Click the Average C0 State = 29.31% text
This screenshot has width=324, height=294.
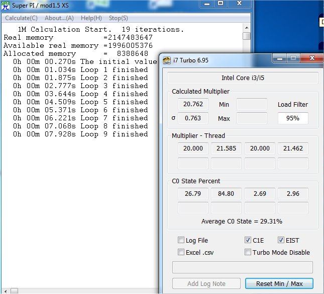coord(242,222)
